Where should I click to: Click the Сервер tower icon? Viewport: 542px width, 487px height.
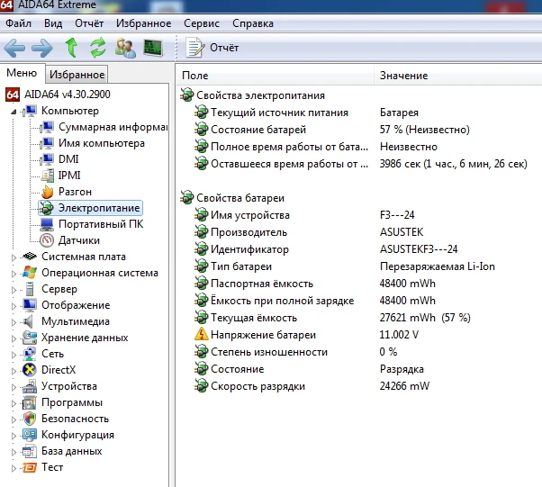pos(30,289)
